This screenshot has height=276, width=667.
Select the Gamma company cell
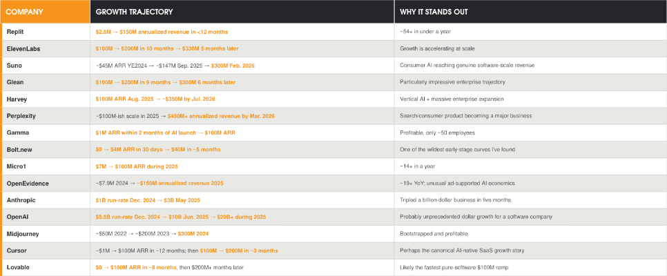coord(45,132)
